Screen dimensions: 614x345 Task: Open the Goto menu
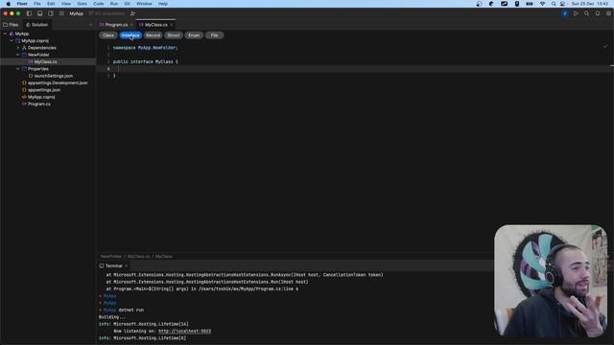coord(83,4)
